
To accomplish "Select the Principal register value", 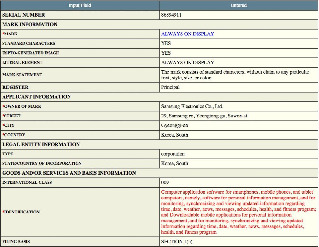I will coord(170,87).
